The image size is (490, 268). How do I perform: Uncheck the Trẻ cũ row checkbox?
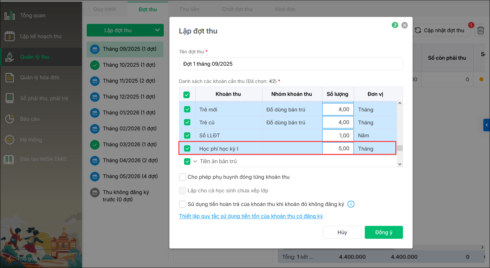coord(187,122)
